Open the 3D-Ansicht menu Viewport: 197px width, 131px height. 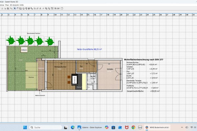[x=14, y=5]
